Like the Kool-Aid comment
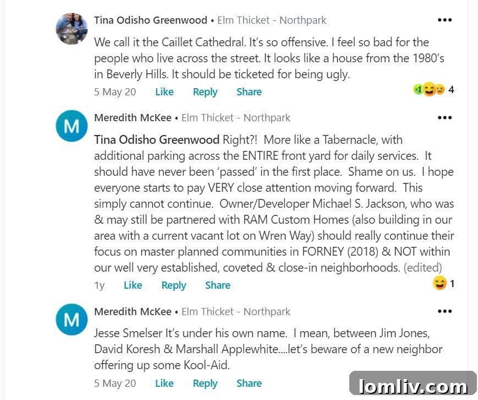The width and height of the screenshot is (478, 400). pos(164,383)
